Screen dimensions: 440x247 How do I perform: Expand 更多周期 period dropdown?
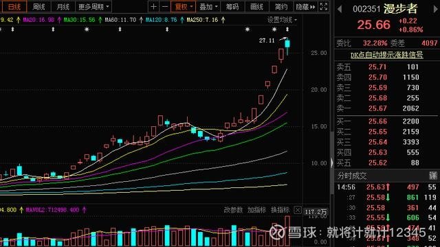(x=93, y=6)
